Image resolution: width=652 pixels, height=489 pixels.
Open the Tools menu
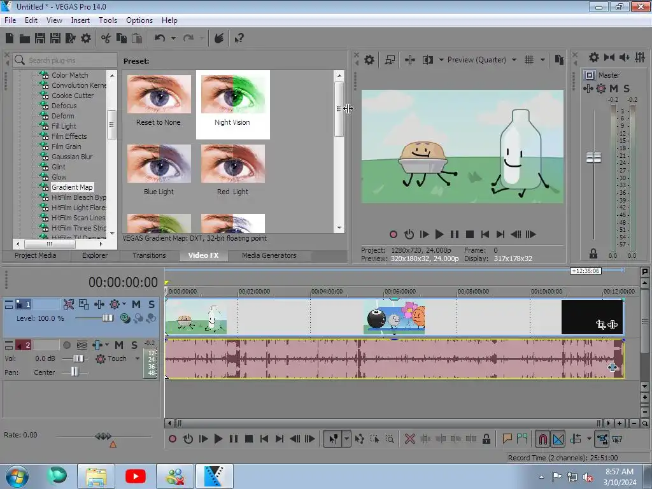[108, 20]
